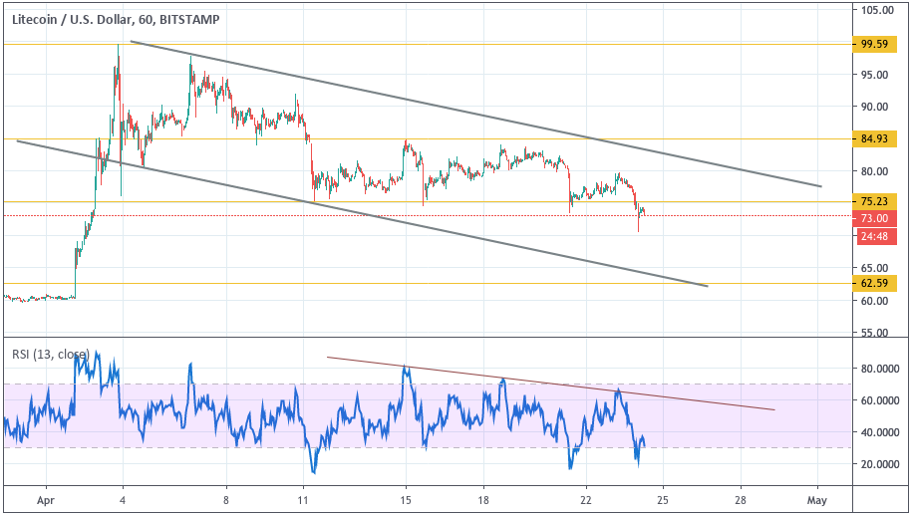This screenshot has height=515, width=911.
Task: Click the 105.00 value on the price scale
Action: pos(876,11)
